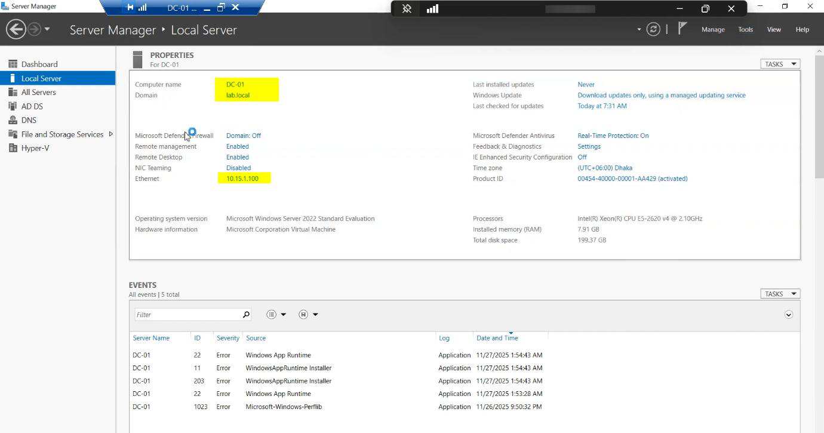Screen dimensions: 824x433
Task: Click NIC Teaming Disabled link
Action: 238,168
